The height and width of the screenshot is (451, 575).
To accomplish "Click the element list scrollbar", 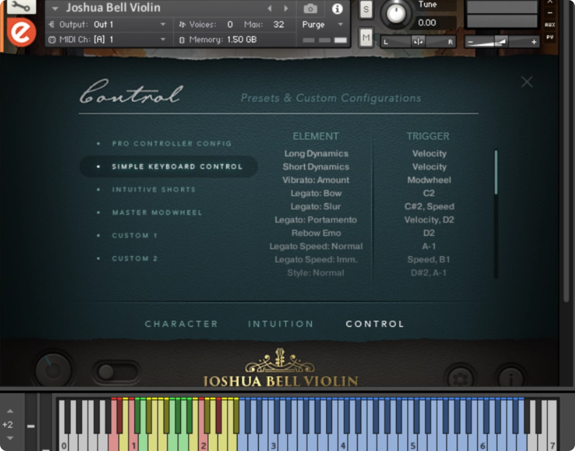I will [x=496, y=173].
